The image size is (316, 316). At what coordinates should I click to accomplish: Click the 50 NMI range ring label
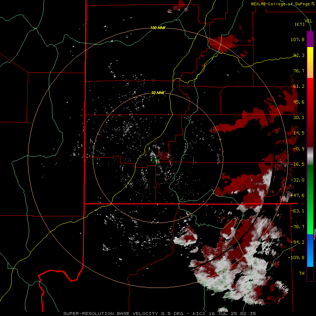[x=158, y=93]
